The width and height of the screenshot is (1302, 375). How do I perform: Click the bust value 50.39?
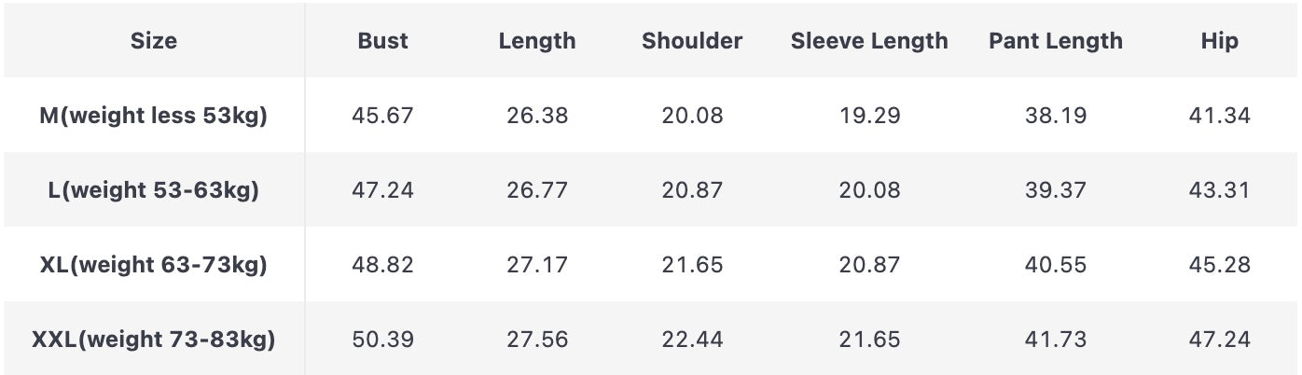pos(382,340)
